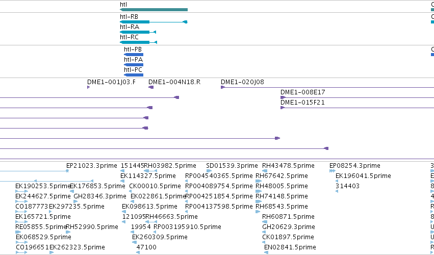Select the htl-RC transcript bar
Image resolution: width=434 pixels, height=255 pixels.
(138, 42)
